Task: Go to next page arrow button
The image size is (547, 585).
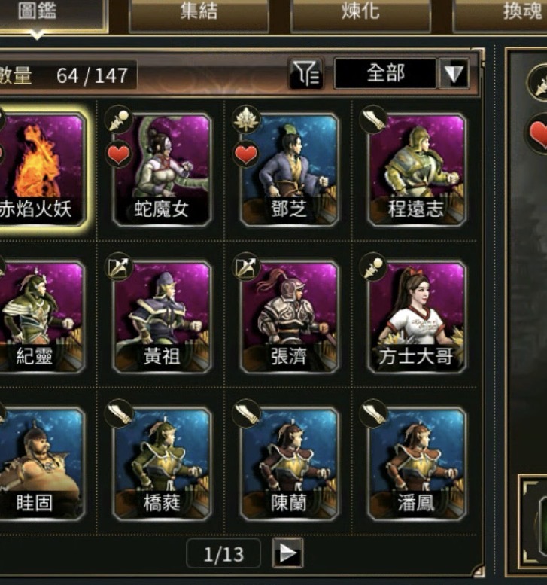Action: [288, 553]
